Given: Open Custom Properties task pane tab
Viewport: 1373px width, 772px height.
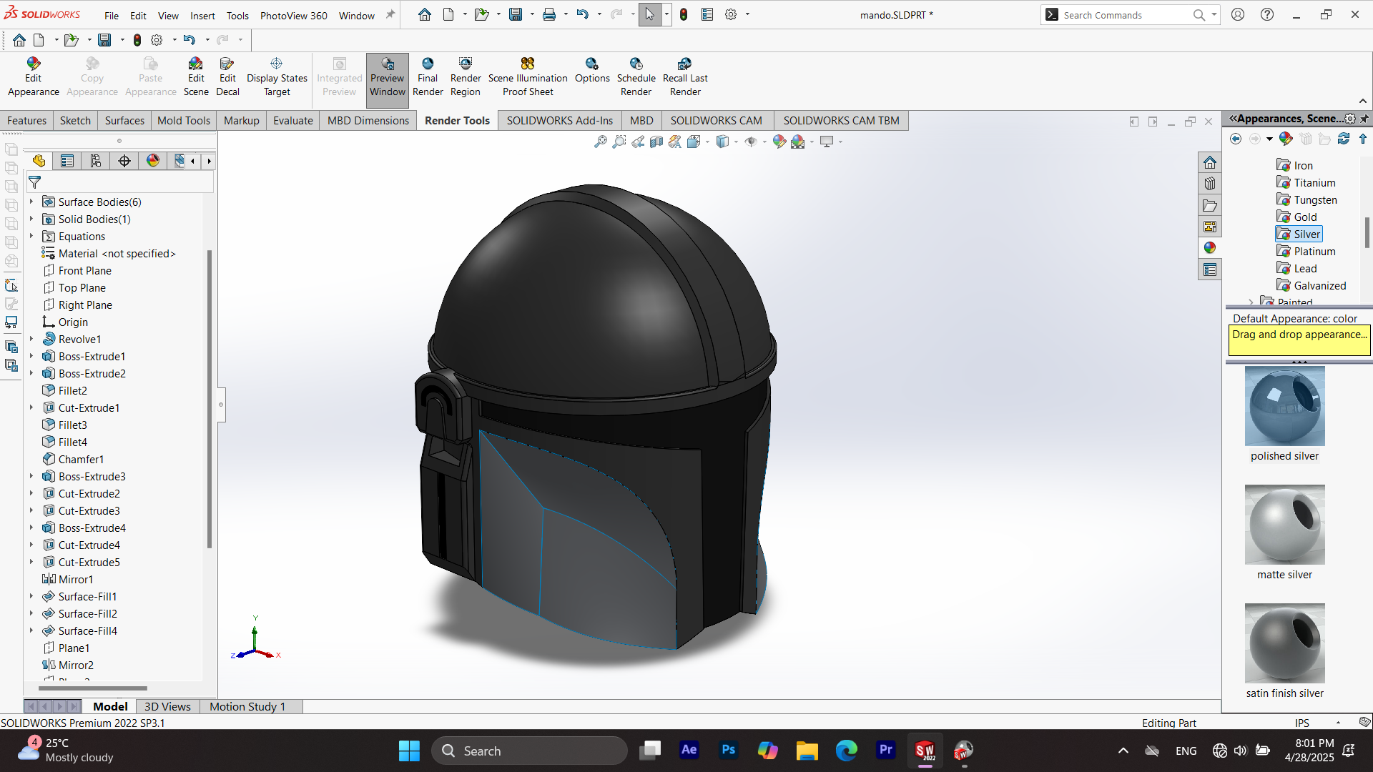Looking at the screenshot, I should tap(1210, 269).
